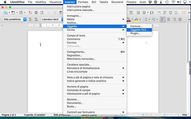Toggle justified alignment button
The image size is (191, 119).
coord(180,19)
